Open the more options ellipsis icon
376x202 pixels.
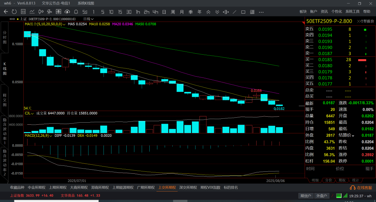[261, 12]
